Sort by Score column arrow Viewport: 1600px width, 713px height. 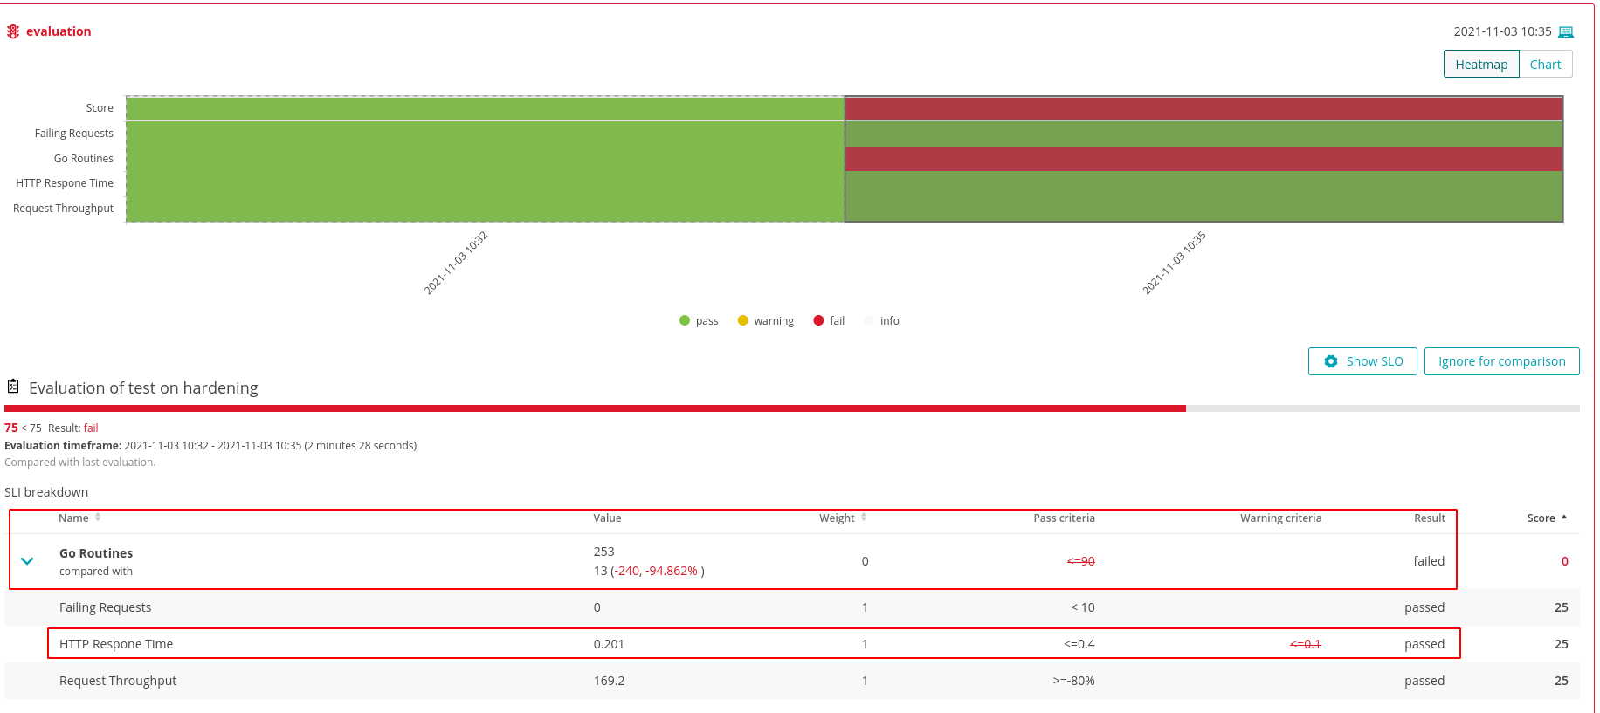coord(1564,518)
